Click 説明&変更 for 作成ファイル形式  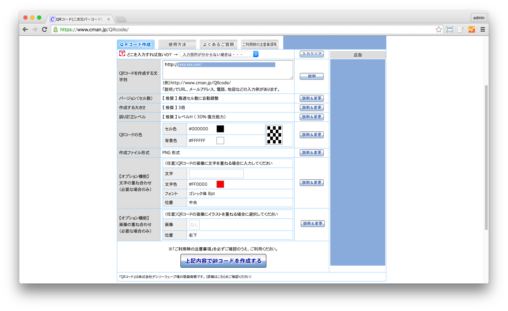tap(312, 153)
